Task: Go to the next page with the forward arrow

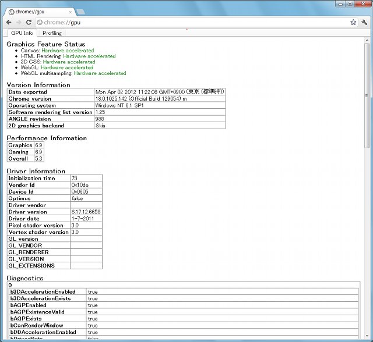Action: (x=19, y=22)
